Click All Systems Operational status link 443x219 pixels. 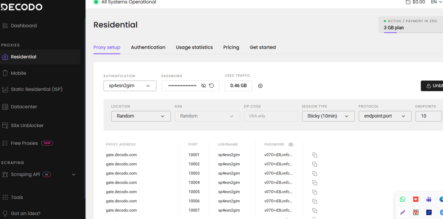click(129, 2)
